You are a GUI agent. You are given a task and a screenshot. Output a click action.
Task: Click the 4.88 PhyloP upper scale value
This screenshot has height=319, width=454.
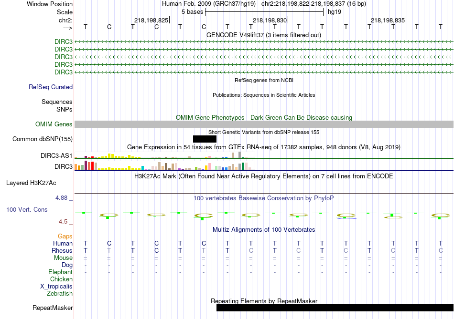pos(61,198)
